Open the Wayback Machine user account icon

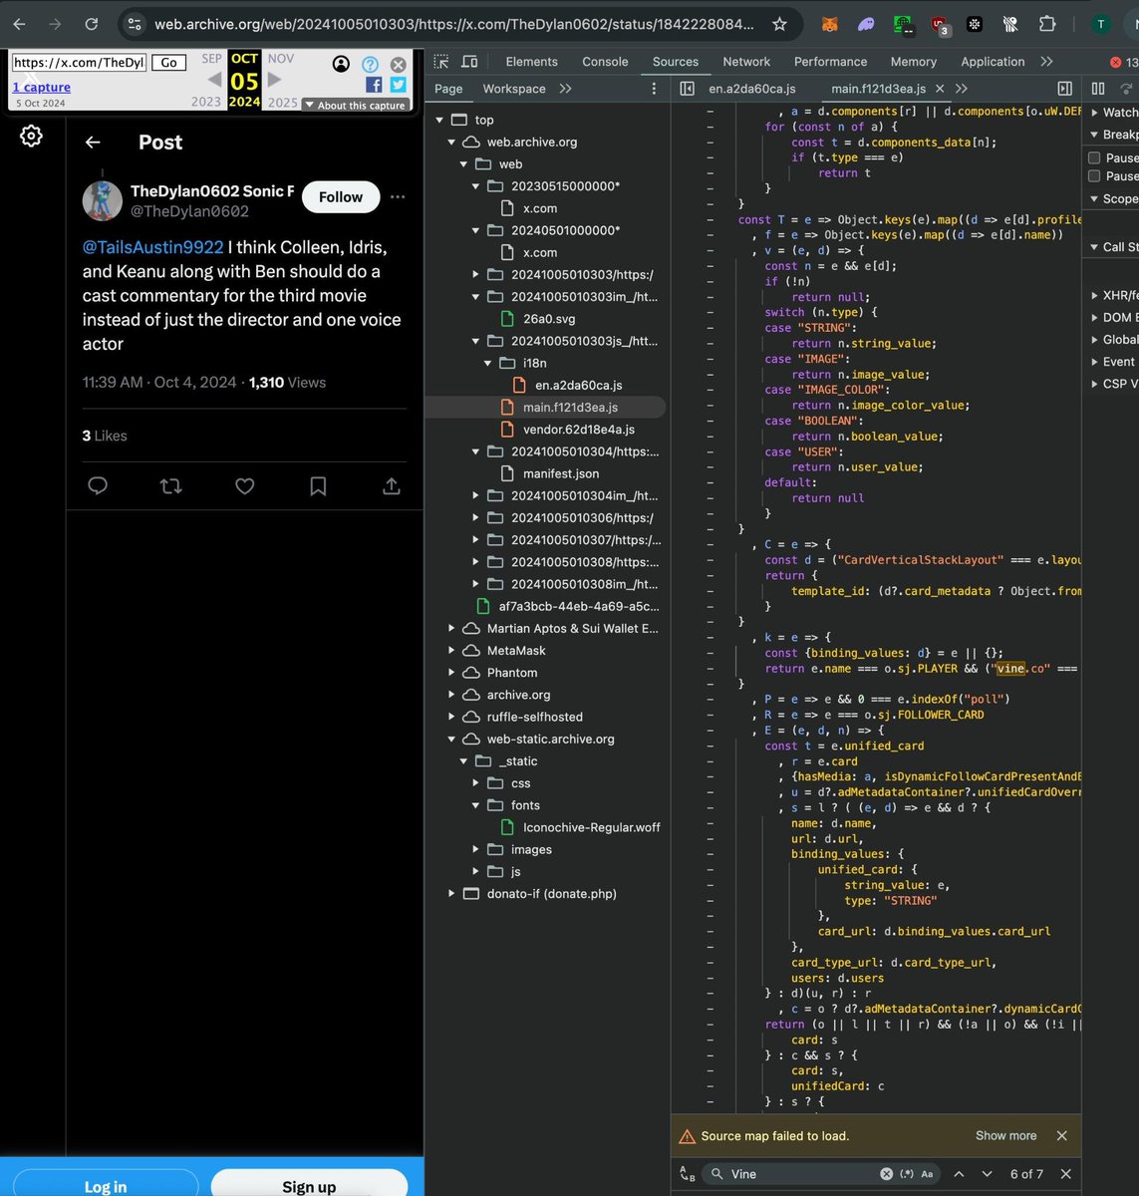pyautogui.click(x=341, y=64)
